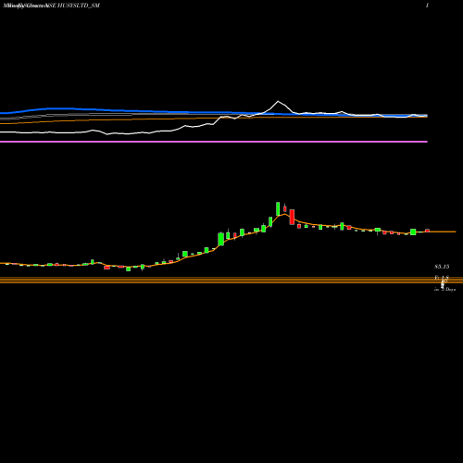463x463 pixels.
Task: Click the 85.15 price label
Action: [x=442, y=267]
